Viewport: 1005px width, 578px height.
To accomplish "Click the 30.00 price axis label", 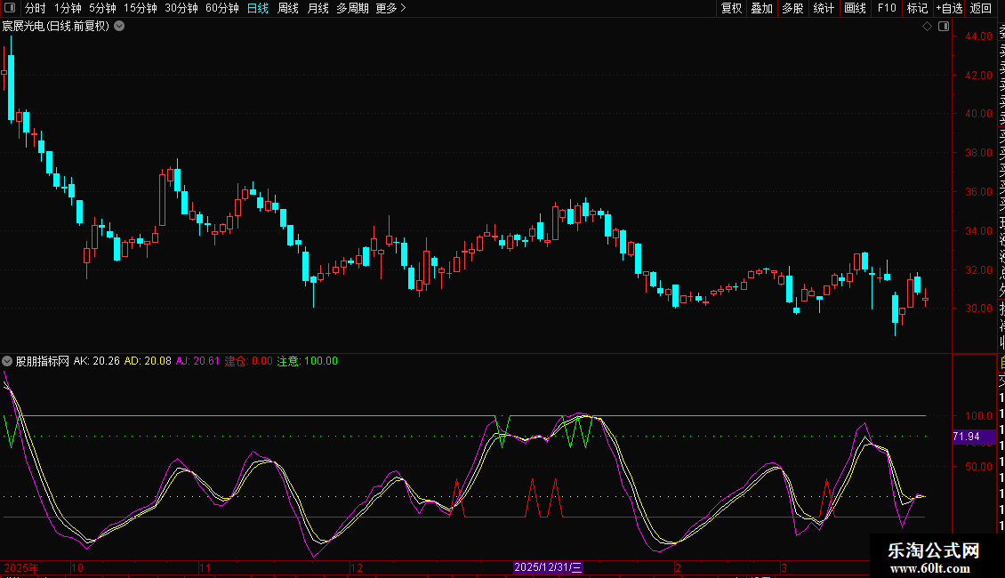I will (x=978, y=309).
